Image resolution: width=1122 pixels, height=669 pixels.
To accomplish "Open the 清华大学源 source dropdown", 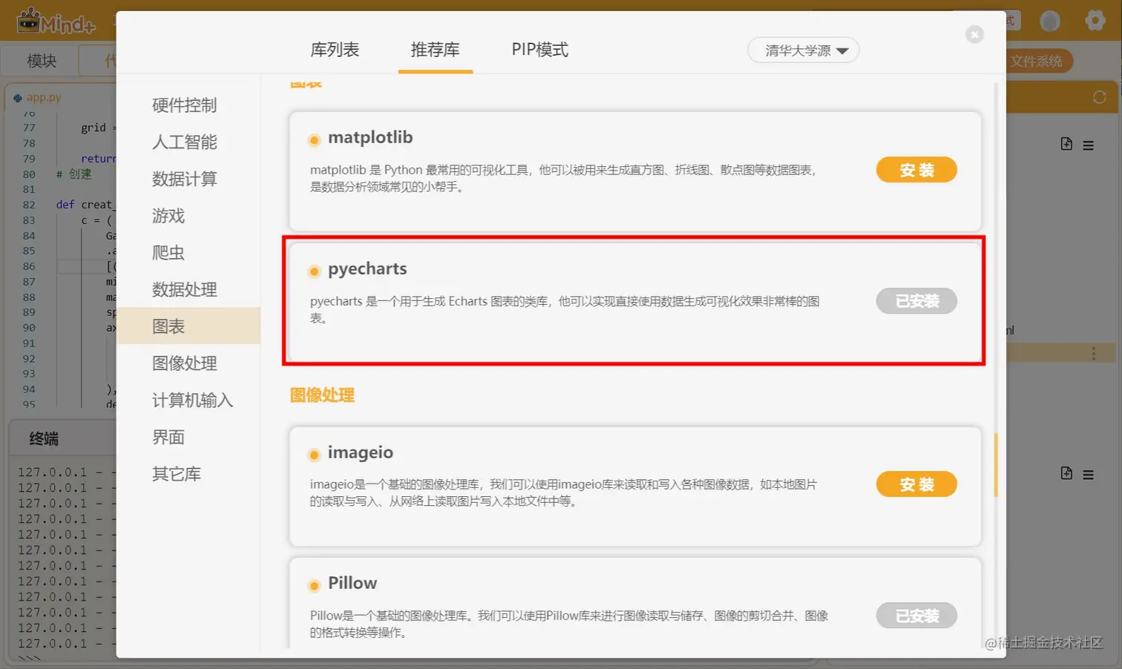I will (803, 50).
